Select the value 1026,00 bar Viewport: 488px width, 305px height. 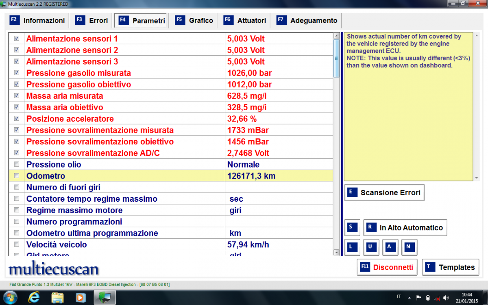pos(250,73)
